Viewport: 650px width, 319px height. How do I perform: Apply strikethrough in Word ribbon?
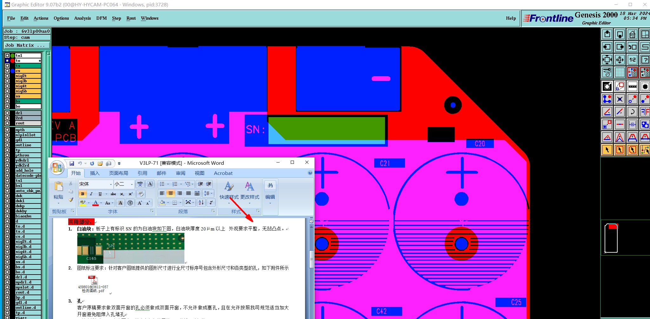(x=113, y=194)
